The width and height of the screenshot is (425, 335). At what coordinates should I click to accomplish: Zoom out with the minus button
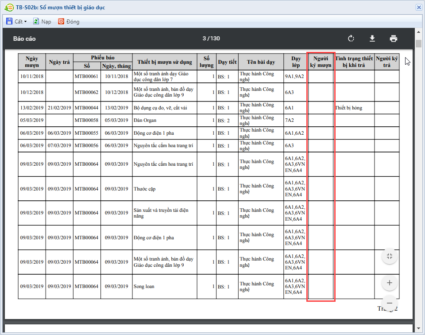click(390, 303)
